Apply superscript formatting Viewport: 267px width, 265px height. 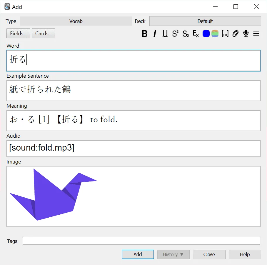(x=175, y=34)
